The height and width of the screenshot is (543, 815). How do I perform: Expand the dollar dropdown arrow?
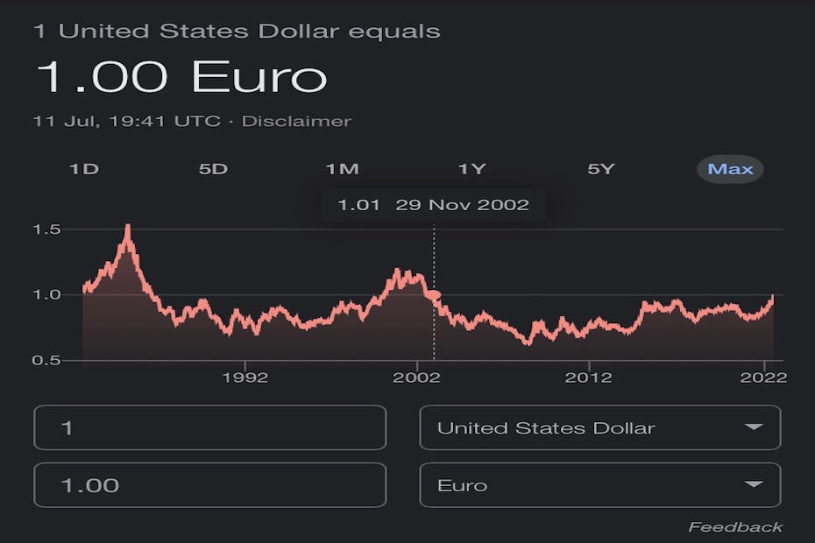(x=755, y=427)
